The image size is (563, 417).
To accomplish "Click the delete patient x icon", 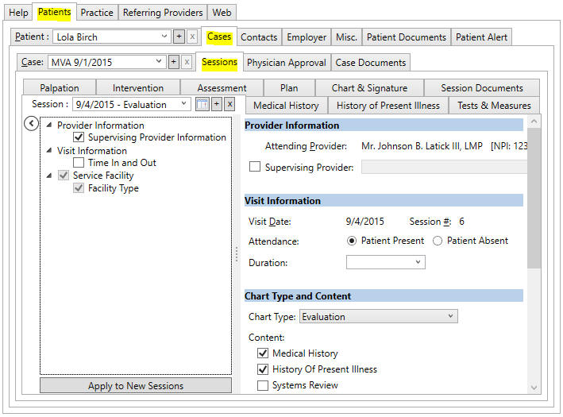I will pos(192,37).
